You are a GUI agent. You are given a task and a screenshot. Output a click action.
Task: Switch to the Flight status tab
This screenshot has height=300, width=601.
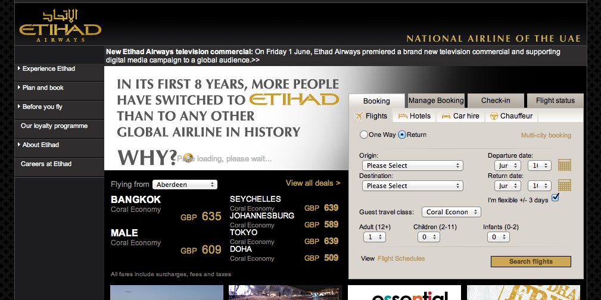[555, 101]
